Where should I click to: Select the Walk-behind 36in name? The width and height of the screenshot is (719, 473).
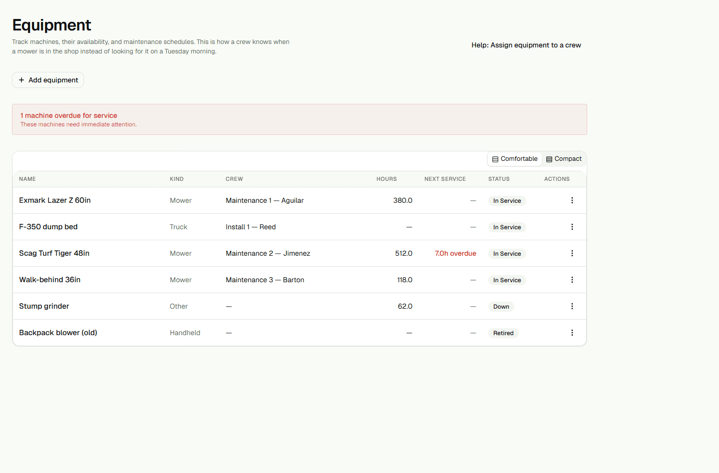click(50, 280)
